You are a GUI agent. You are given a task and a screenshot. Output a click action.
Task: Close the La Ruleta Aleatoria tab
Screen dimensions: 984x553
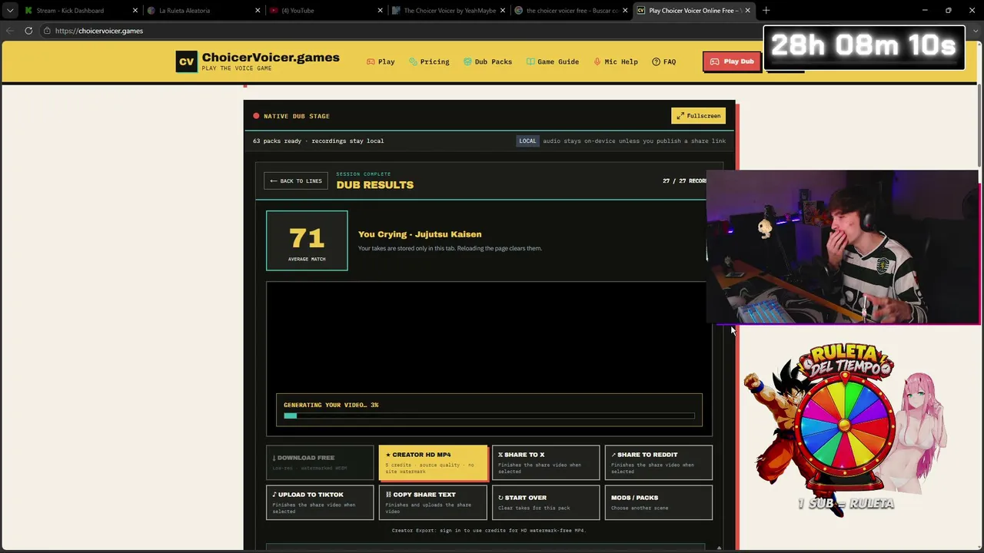pos(258,11)
